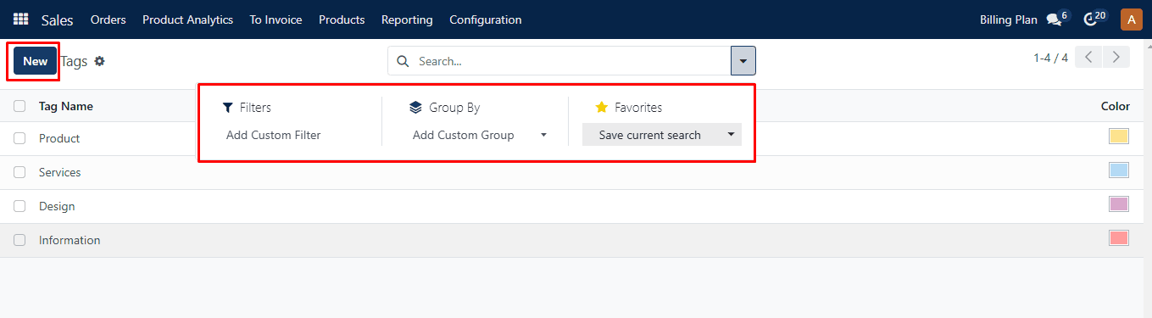Open the Configuration menu
1152x318 pixels.
click(x=486, y=20)
